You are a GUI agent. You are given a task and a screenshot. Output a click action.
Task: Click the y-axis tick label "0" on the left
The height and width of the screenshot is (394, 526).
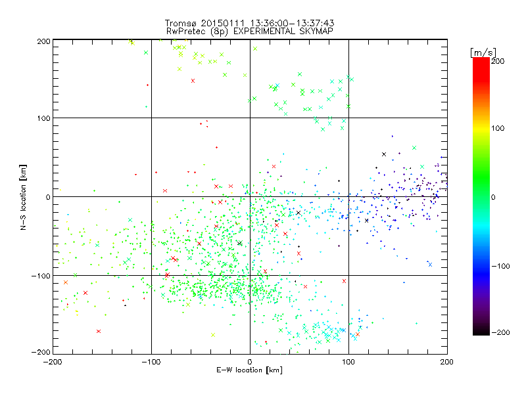pos(48,197)
